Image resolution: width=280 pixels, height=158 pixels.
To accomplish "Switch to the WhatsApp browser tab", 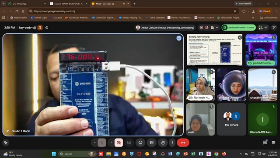I will [27, 4].
